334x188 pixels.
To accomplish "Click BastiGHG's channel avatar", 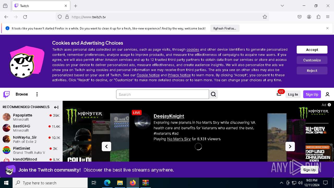I will click(7, 128).
